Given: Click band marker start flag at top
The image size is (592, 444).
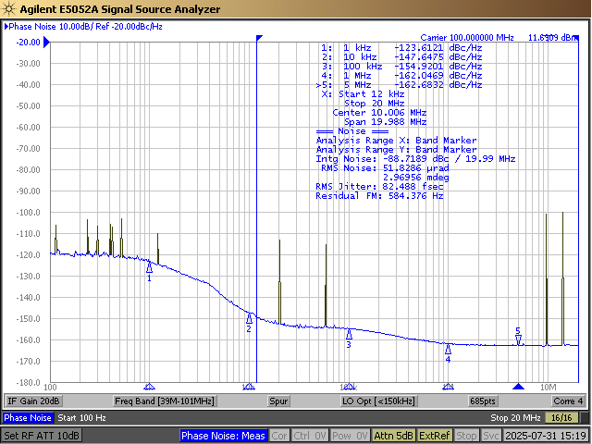Looking at the screenshot, I should tap(259, 38).
